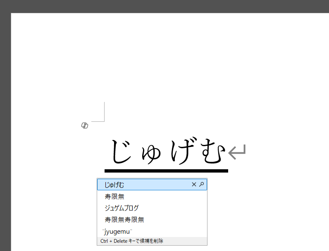The height and width of the screenshot is (251, 329).
Task: Pick the ジュゲムブログ candidate
Action: pos(152,208)
